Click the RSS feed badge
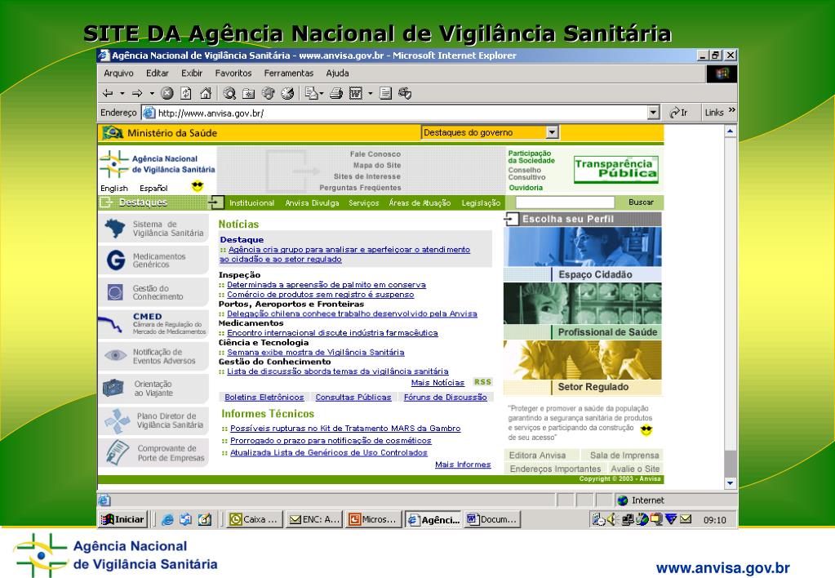 (482, 382)
